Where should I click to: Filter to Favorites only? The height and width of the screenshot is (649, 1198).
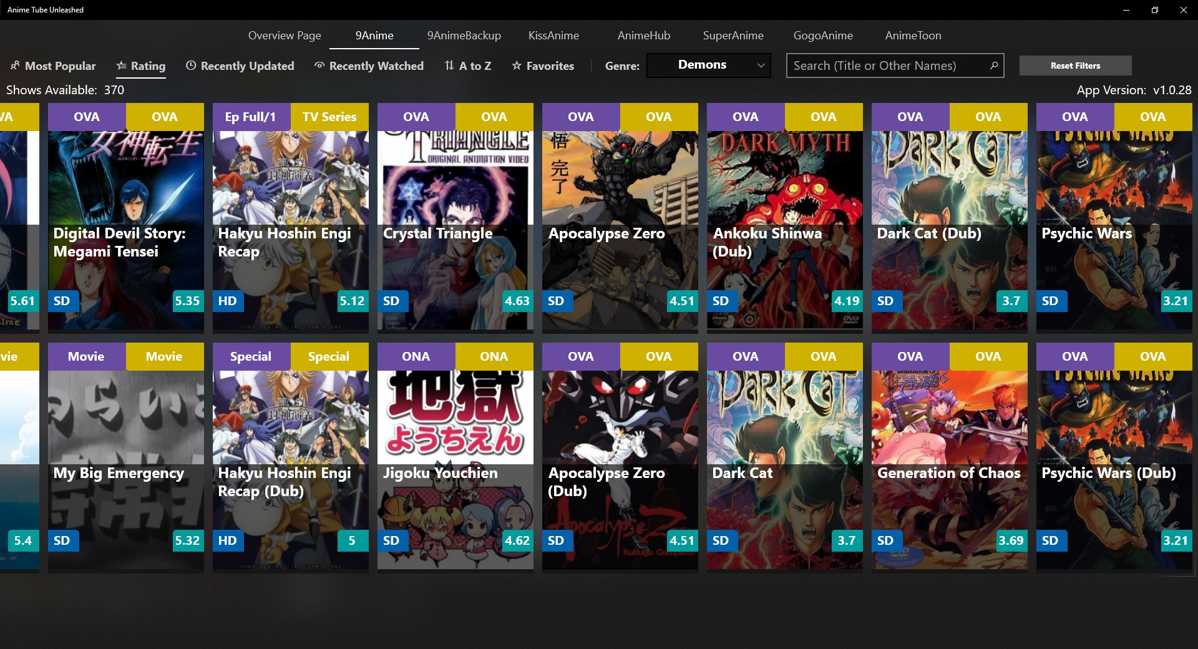tap(543, 66)
